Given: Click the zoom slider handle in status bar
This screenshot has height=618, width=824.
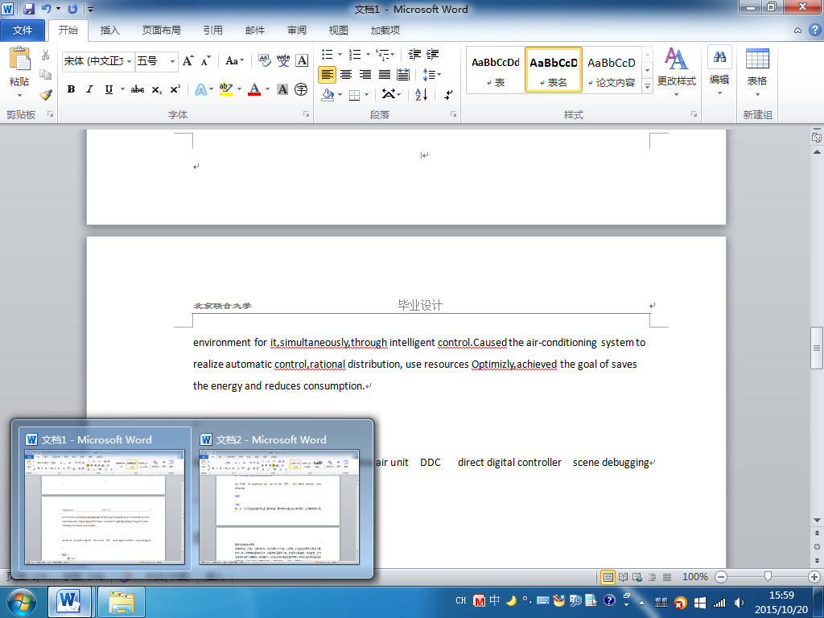Looking at the screenshot, I should [768, 577].
